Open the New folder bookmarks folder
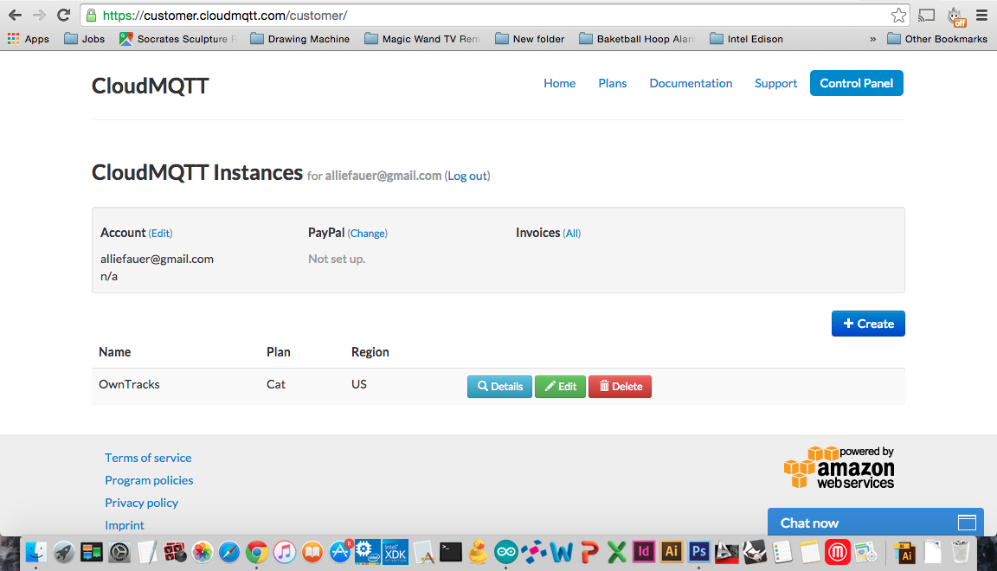Viewport: 997px width, 571px height. (x=530, y=39)
